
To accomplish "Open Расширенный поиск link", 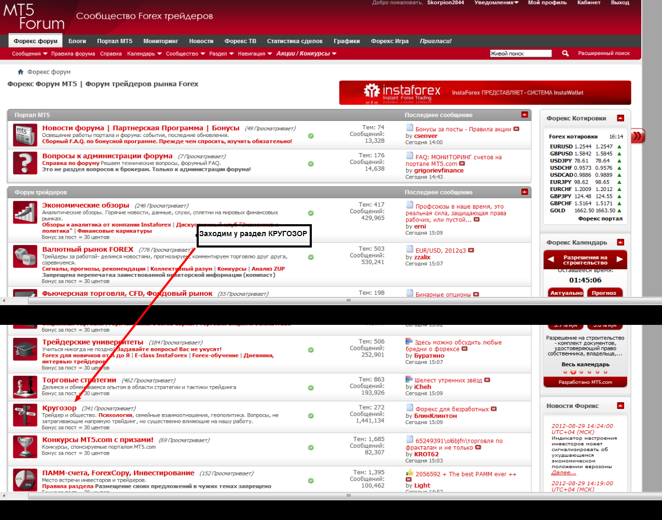I will click(604, 53).
